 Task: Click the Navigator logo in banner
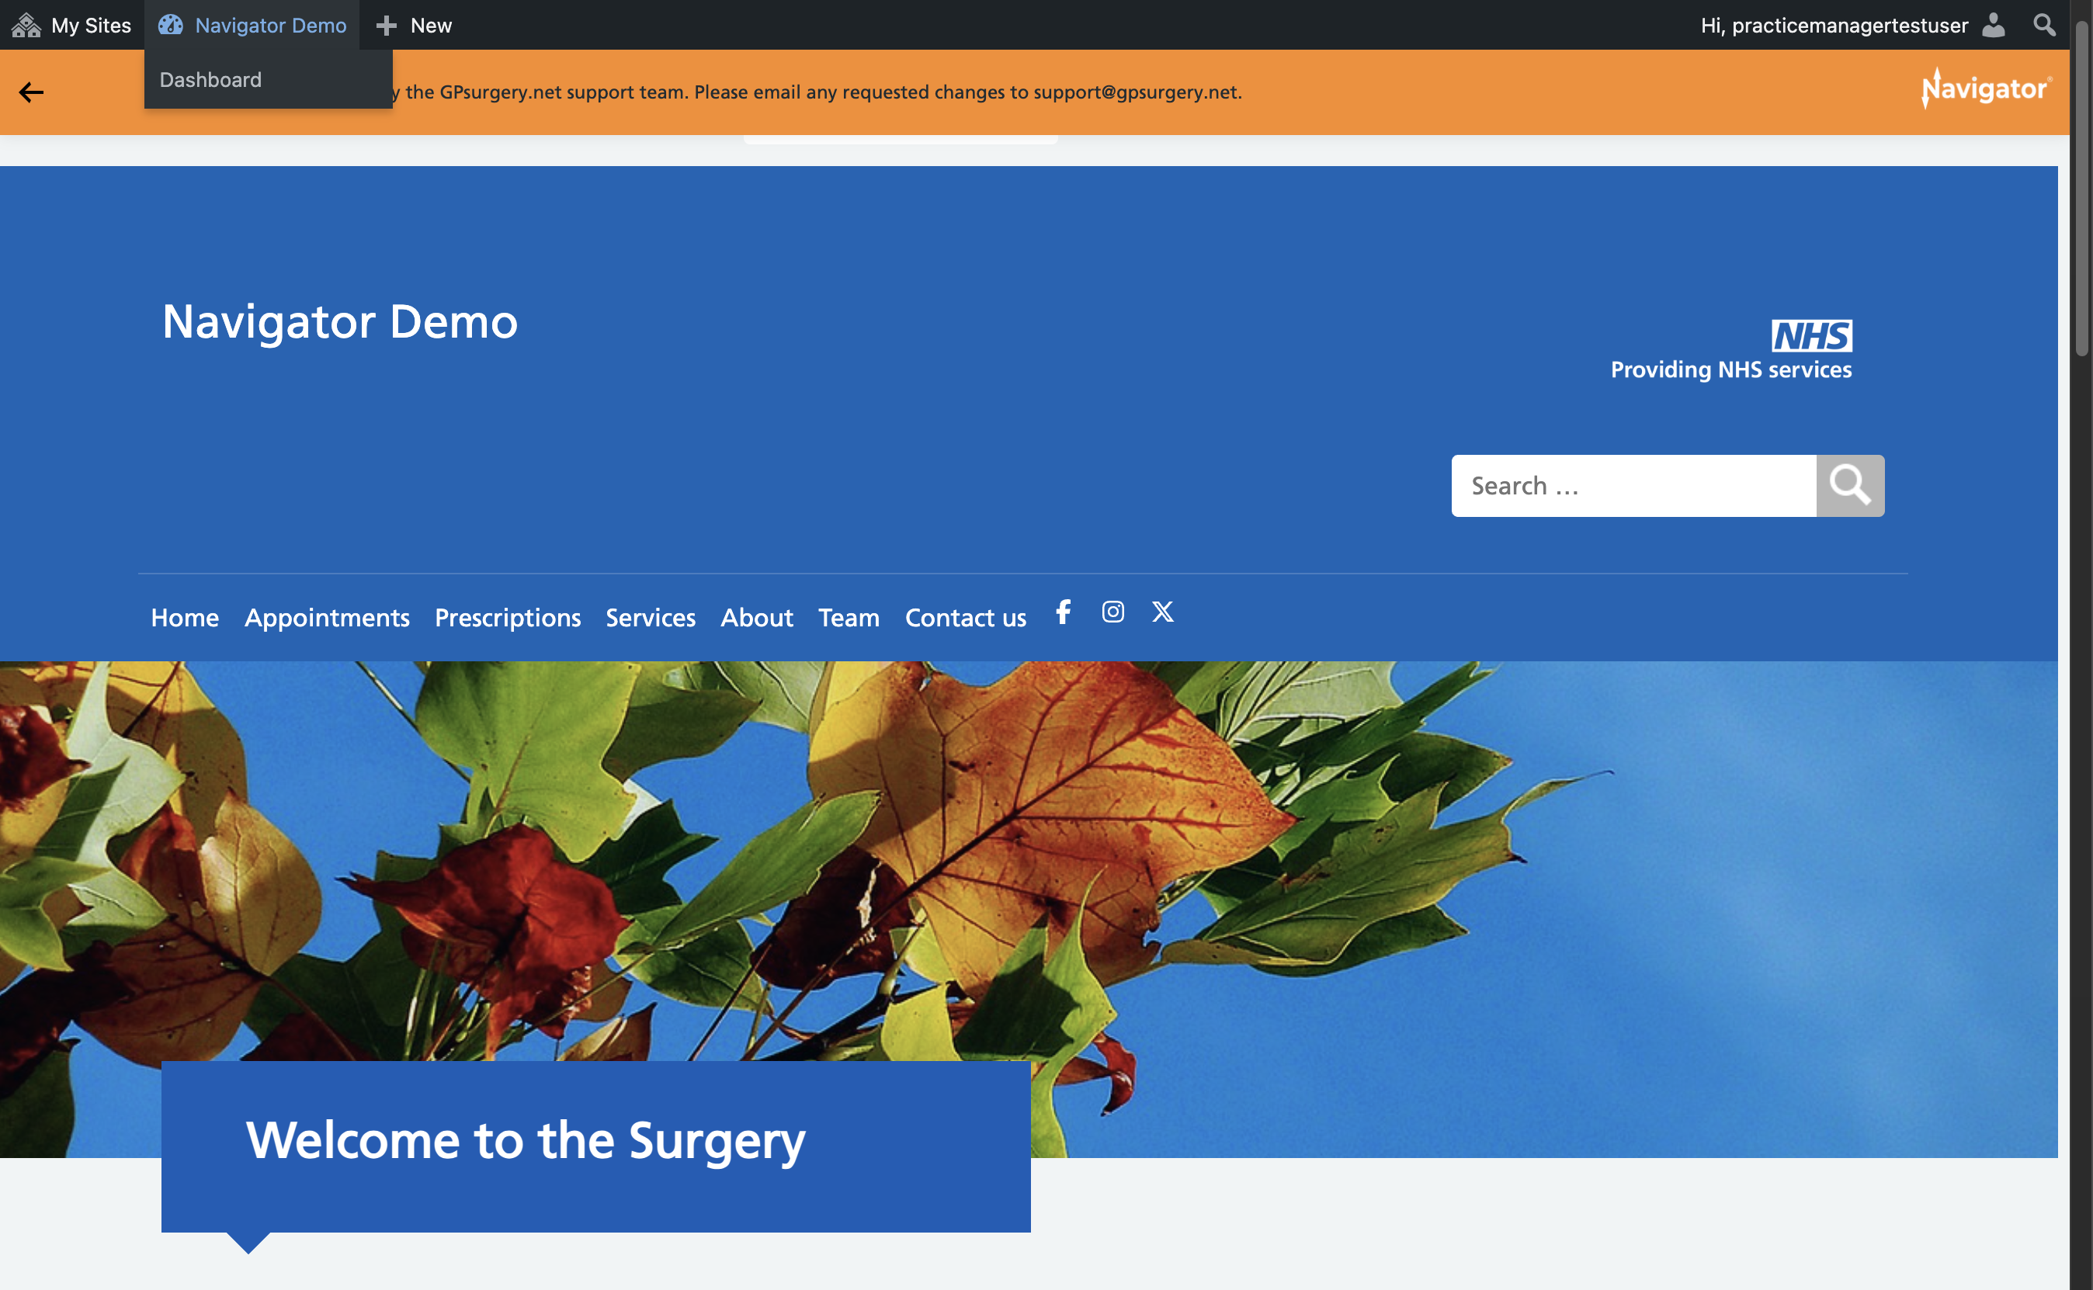point(1987,88)
